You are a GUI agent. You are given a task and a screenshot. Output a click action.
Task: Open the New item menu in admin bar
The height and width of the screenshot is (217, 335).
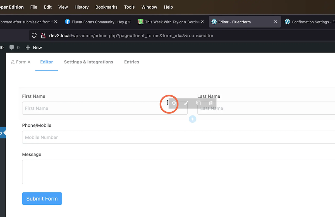tap(33, 48)
